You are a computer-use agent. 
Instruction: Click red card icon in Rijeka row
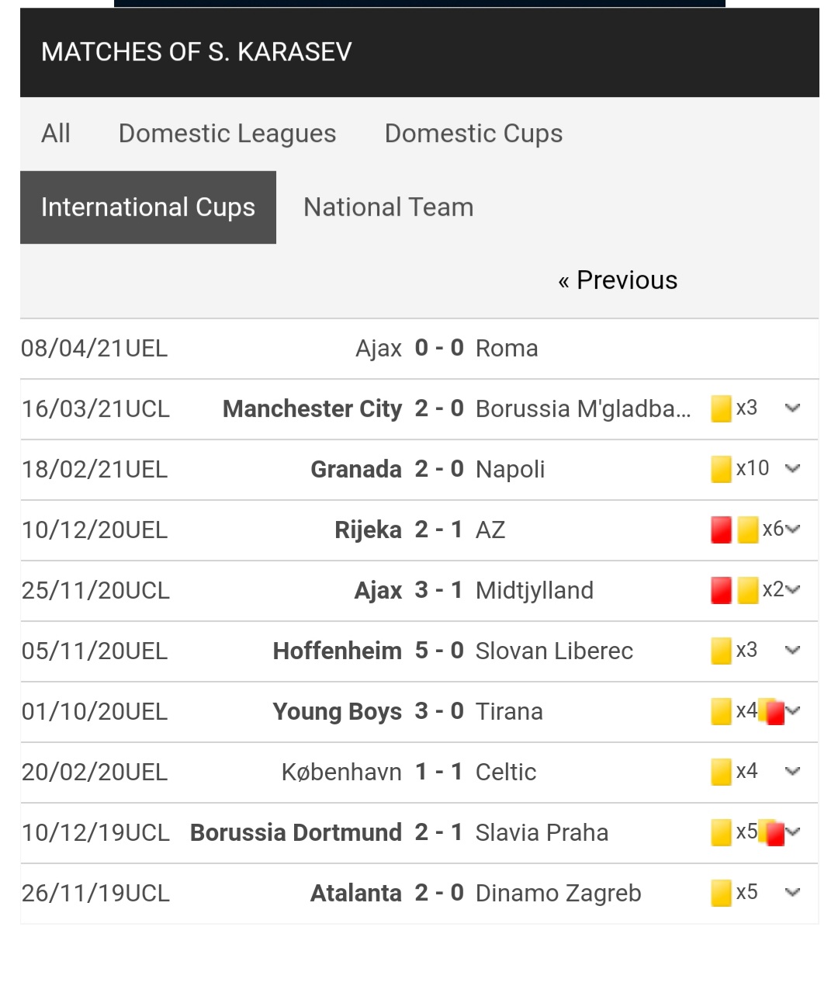[x=721, y=530]
